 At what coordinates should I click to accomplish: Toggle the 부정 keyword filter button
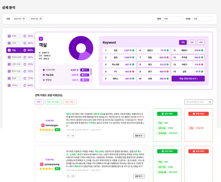(x=201, y=42)
